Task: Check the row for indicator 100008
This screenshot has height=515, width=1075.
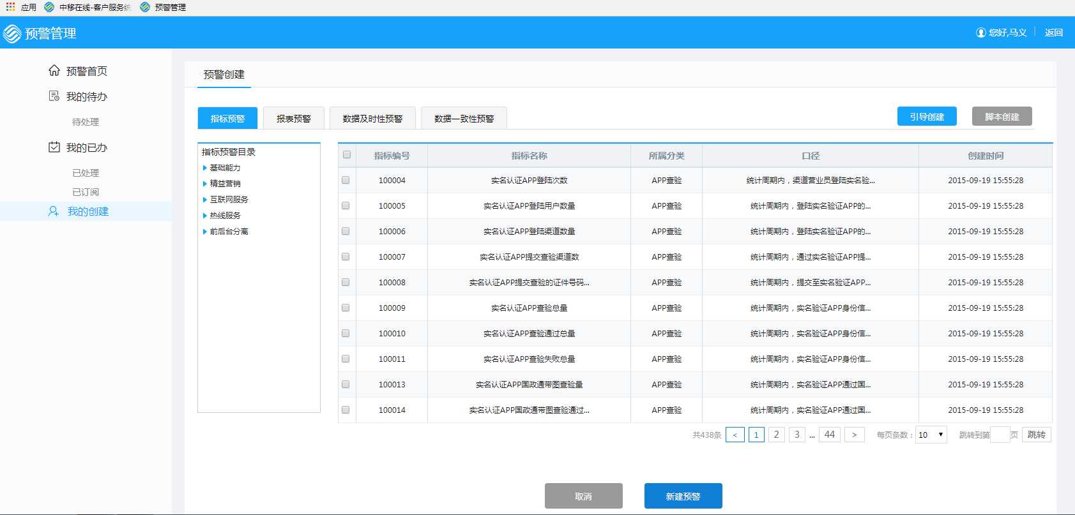Action: 346,282
